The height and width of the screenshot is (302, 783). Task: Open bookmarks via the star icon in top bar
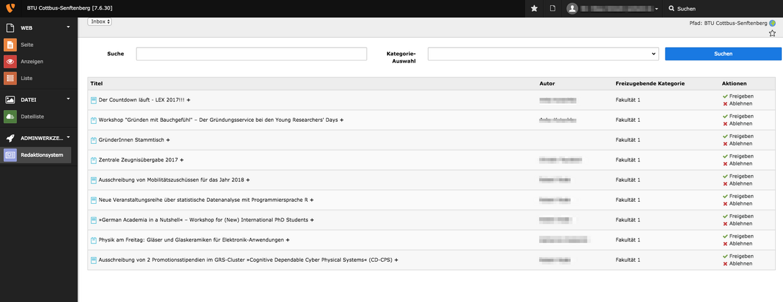pos(534,8)
